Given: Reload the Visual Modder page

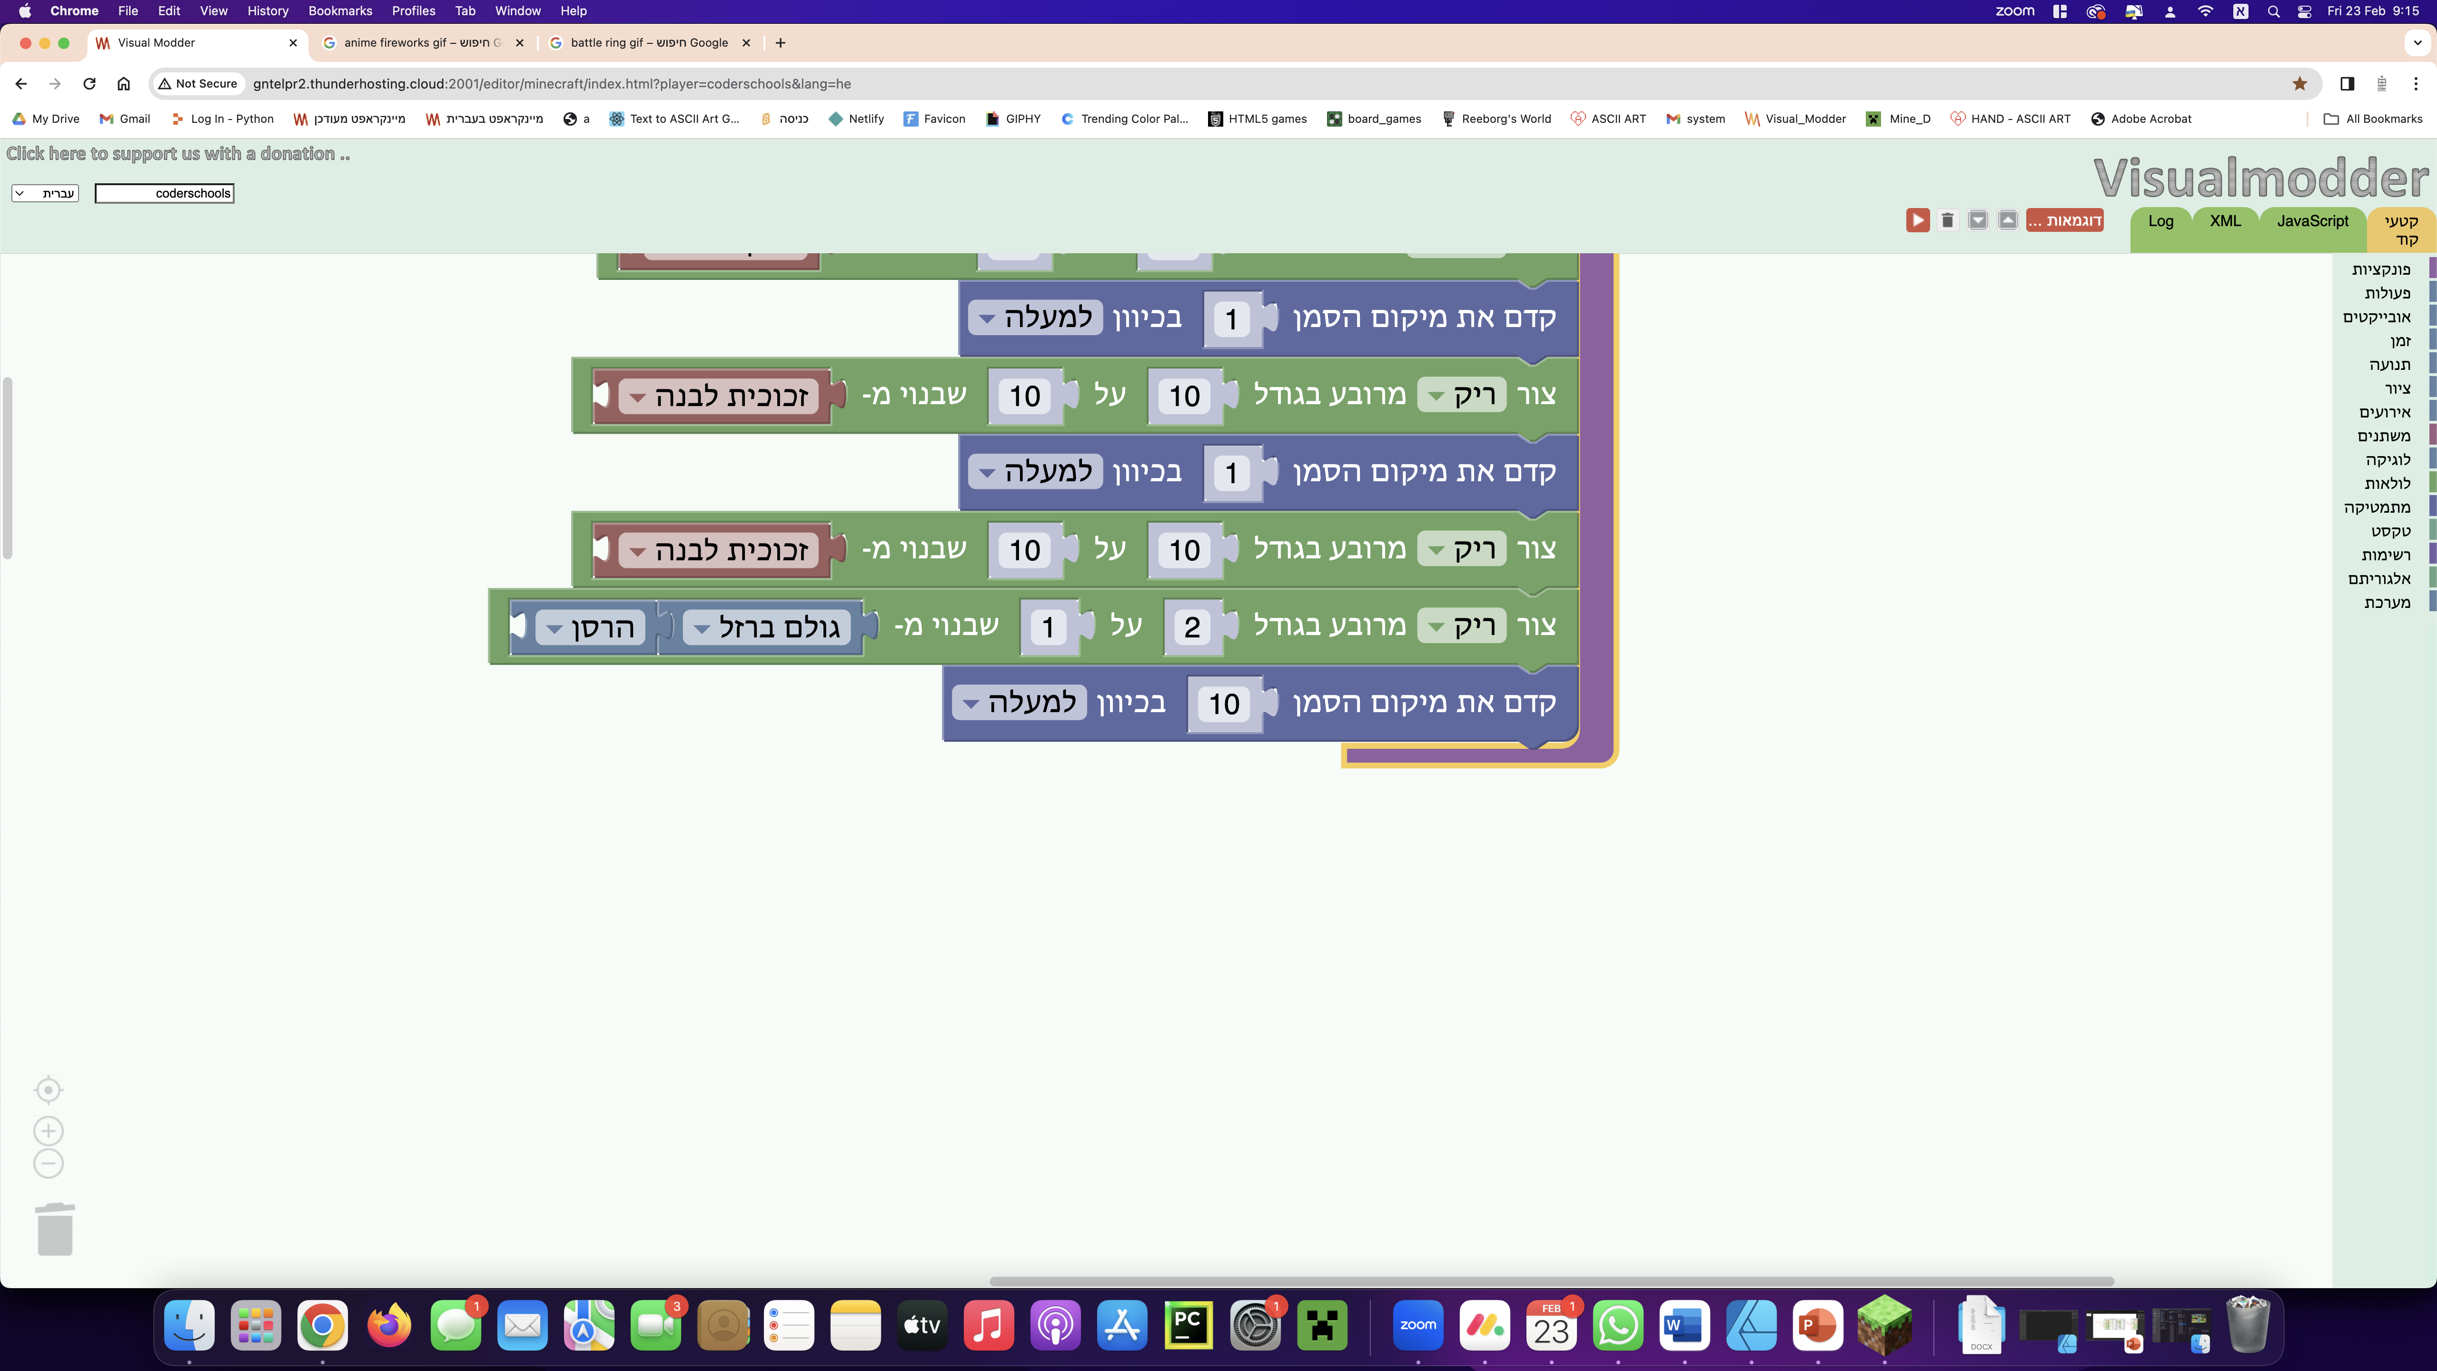Looking at the screenshot, I should [89, 84].
